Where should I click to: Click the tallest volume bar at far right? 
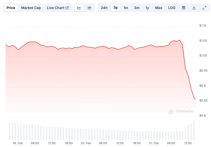point(194,130)
